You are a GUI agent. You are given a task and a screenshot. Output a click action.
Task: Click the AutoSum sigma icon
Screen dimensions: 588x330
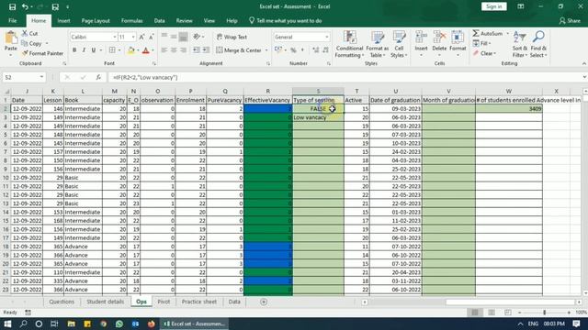(476, 33)
